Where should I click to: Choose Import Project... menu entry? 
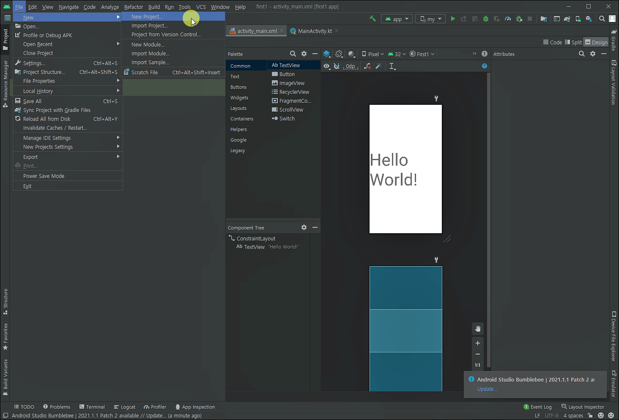(173, 26)
